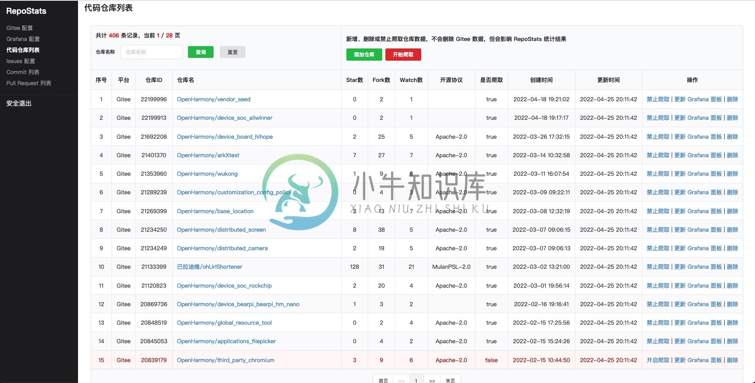Go to Commit 列表 in sidebar

point(23,72)
